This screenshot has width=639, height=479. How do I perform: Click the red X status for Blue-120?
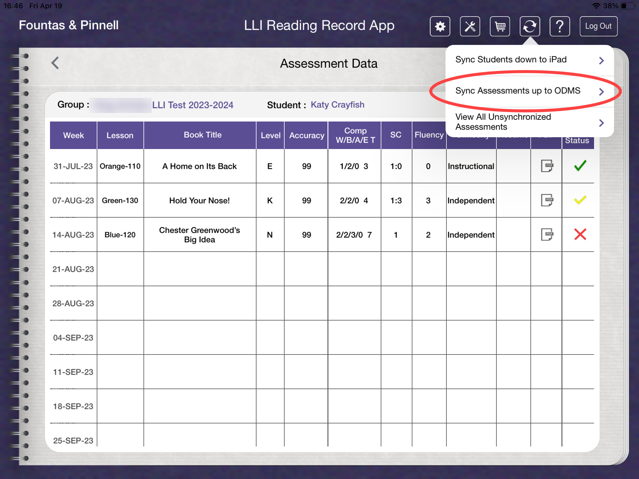tap(580, 234)
